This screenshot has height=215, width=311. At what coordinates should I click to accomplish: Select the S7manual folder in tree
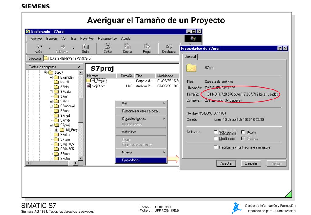[64, 106]
